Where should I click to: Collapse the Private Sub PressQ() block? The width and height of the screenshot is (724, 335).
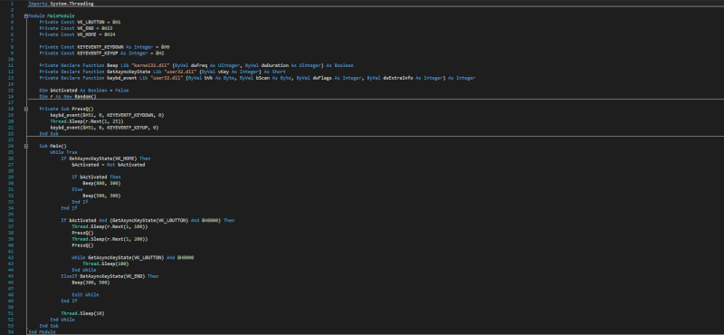coord(26,109)
